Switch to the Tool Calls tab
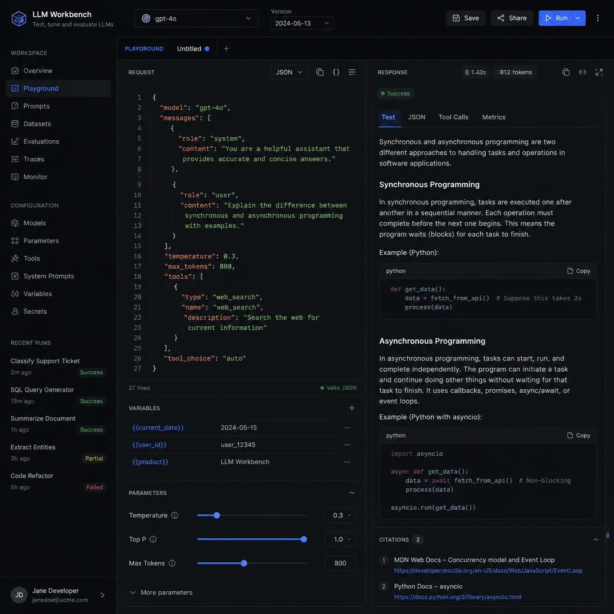 453,117
